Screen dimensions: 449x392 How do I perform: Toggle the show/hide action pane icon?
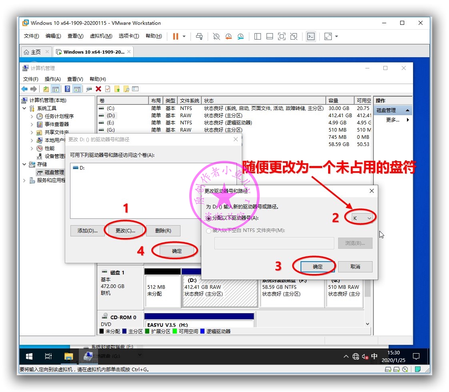[x=77, y=89]
